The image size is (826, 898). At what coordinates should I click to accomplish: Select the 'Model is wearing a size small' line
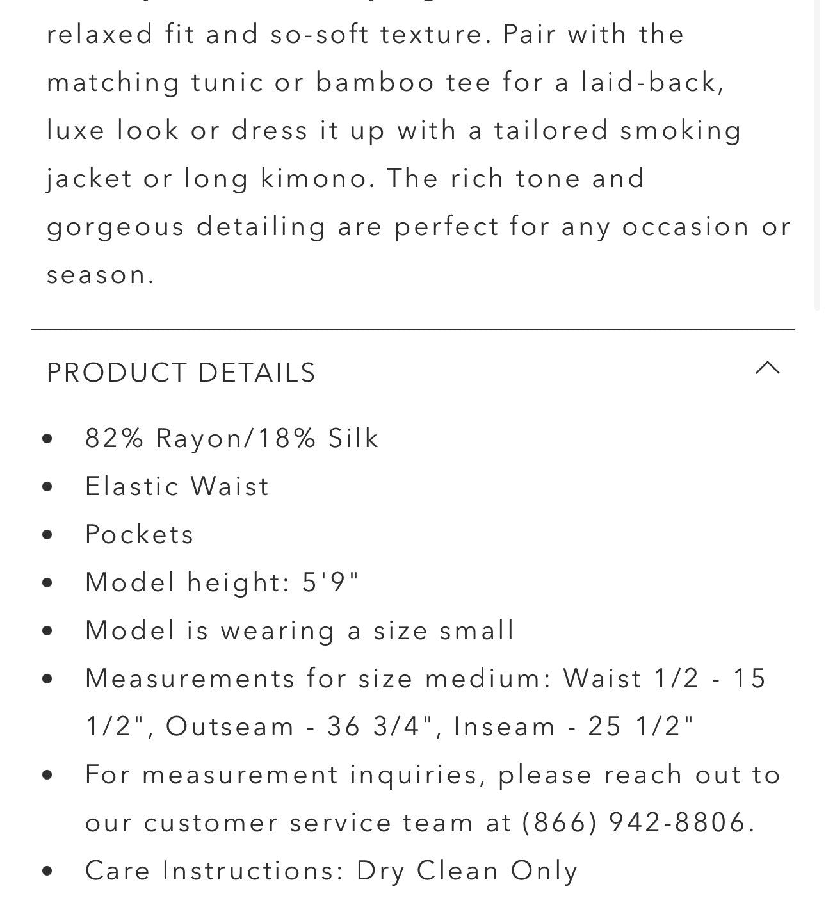tap(300, 630)
